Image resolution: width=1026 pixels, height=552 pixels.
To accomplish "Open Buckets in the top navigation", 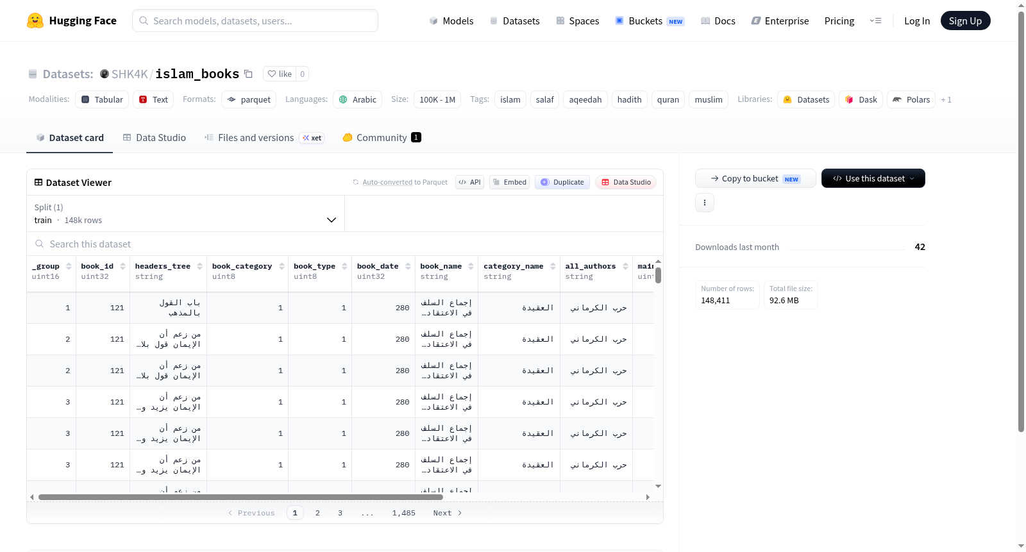I will point(650,21).
